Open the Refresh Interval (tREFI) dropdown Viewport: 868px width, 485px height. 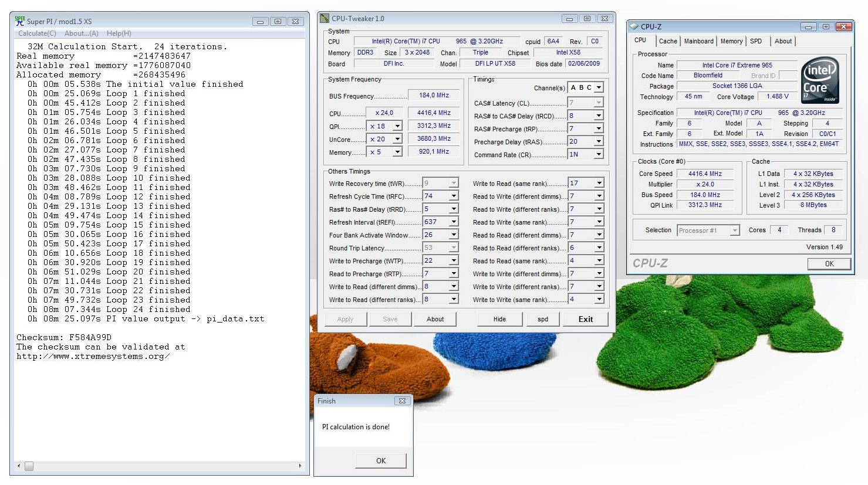(454, 222)
